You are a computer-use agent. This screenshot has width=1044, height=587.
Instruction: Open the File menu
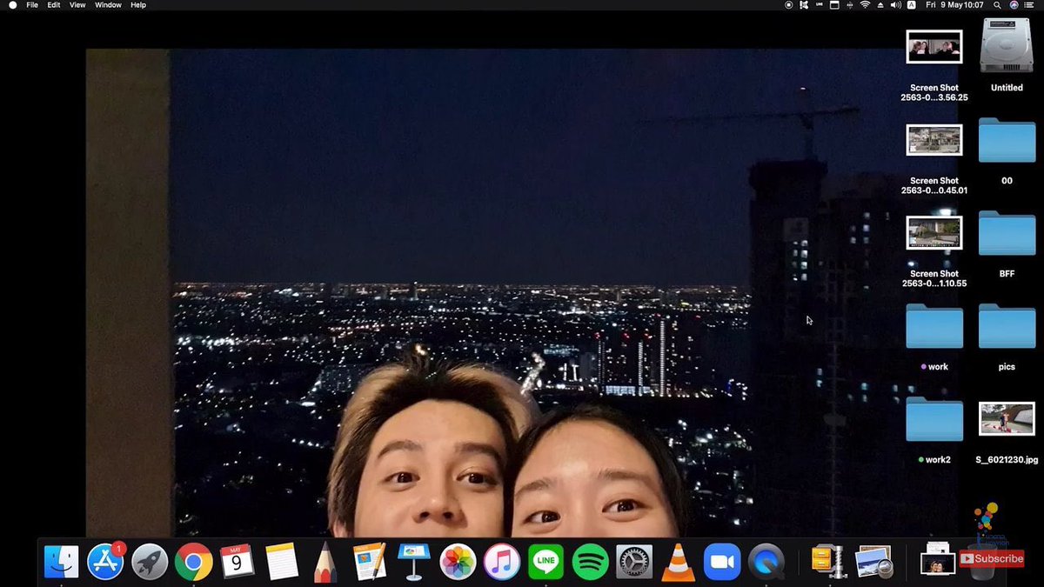coord(32,5)
